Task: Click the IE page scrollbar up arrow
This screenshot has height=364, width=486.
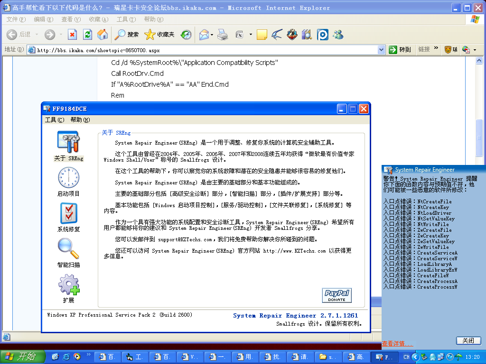Action: [x=479, y=61]
